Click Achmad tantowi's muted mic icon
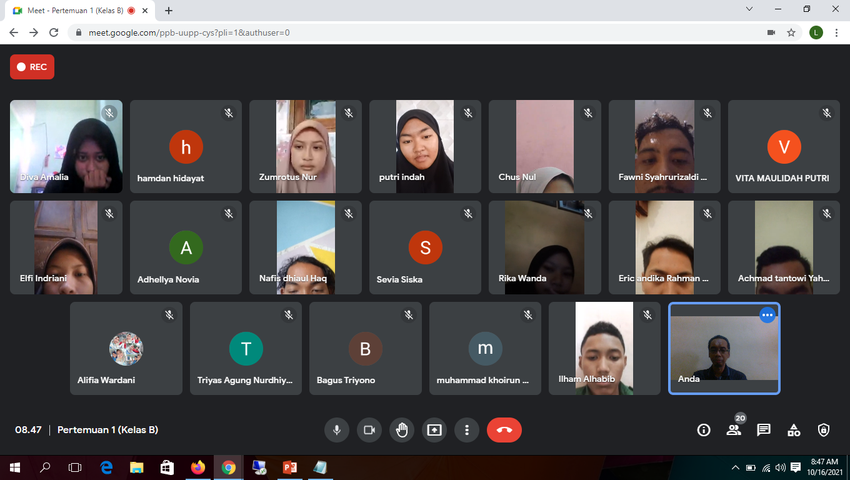Image resolution: width=850 pixels, height=480 pixels. [827, 214]
